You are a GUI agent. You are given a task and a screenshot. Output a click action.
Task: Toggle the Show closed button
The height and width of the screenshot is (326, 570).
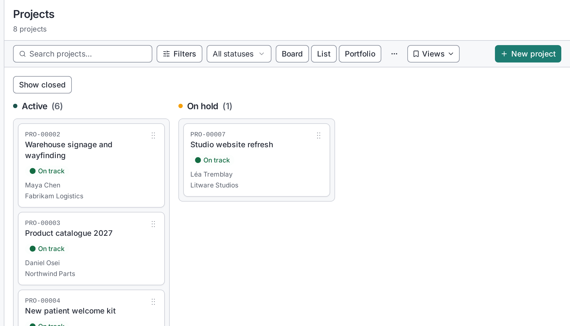point(42,85)
